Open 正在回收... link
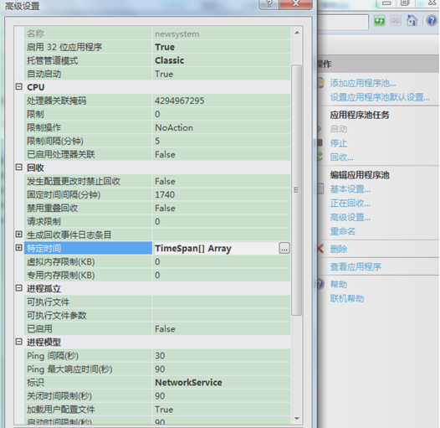Image resolution: width=440 pixels, height=428 pixels. click(350, 204)
